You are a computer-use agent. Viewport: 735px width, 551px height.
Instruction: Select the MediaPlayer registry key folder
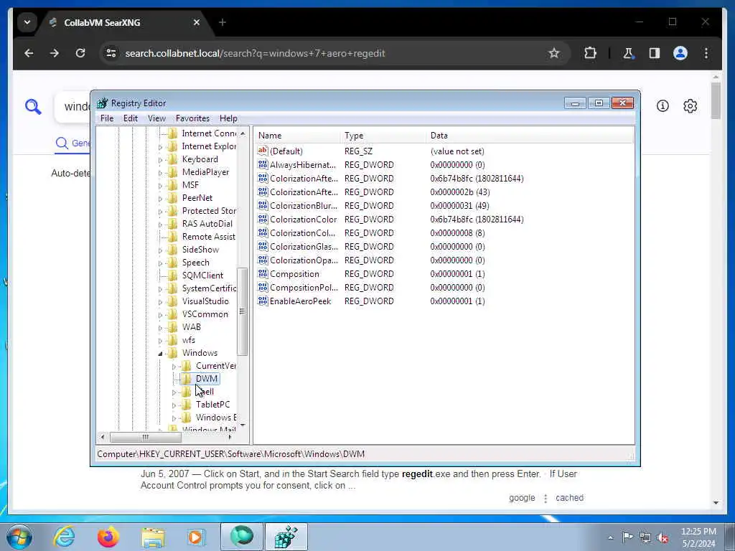(x=205, y=172)
